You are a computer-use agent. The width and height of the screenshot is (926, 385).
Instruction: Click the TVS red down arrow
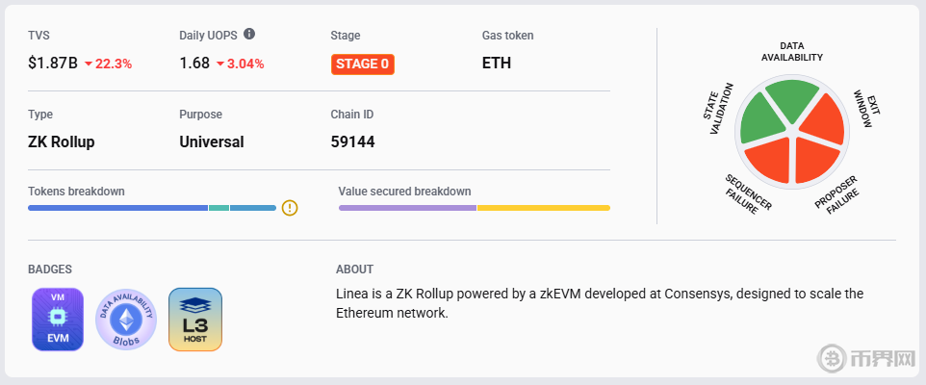coord(89,64)
